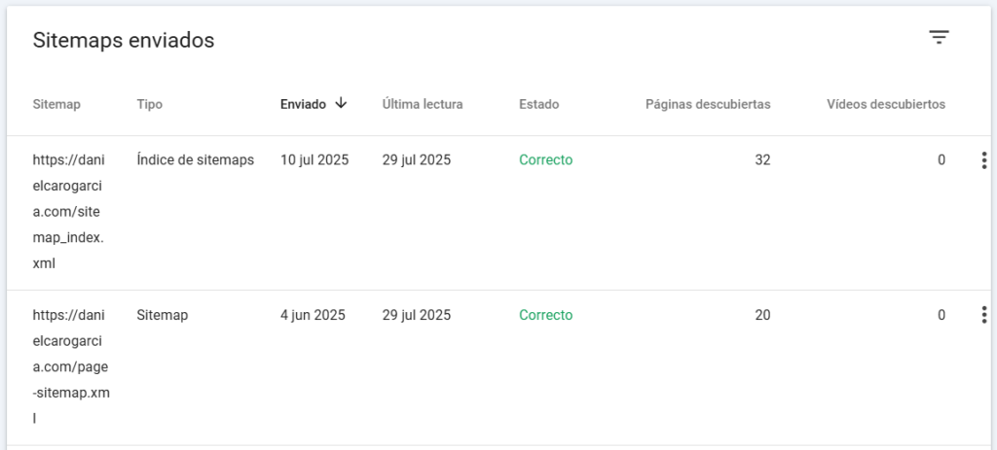
Task: Click the Correcto status of sitemap index row
Action: (x=545, y=160)
